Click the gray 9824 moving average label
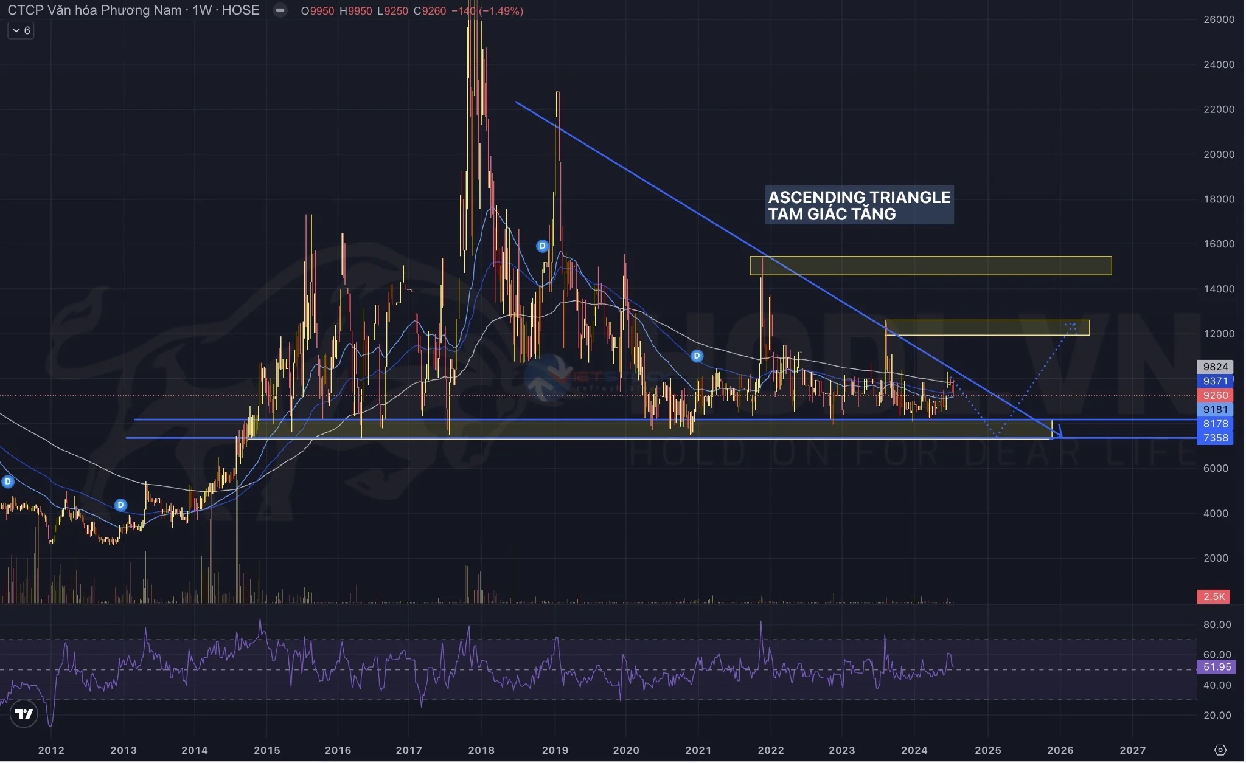The image size is (1246, 763). [1215, 367]
